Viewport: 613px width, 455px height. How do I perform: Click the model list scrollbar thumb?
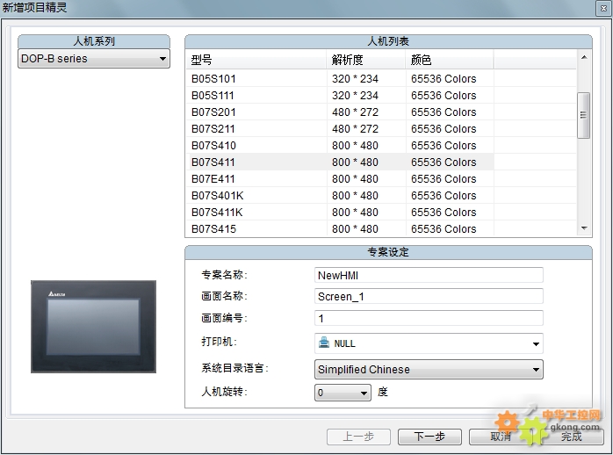pos(584,115)
